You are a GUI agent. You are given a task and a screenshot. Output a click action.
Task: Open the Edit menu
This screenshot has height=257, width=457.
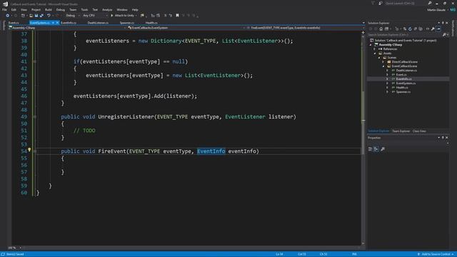coord(14,9)
